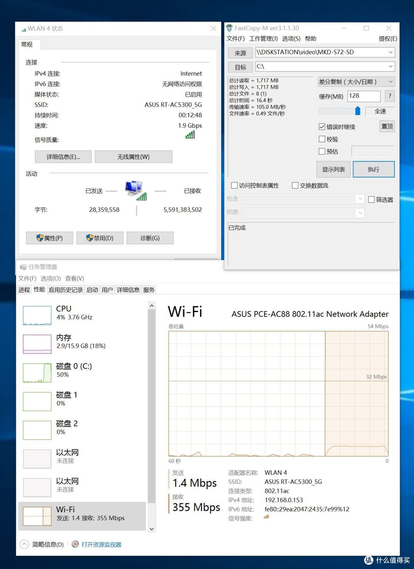Open the 差分复制 copy mode dropdown
The image size is (414, 569).
pos(356,82)
